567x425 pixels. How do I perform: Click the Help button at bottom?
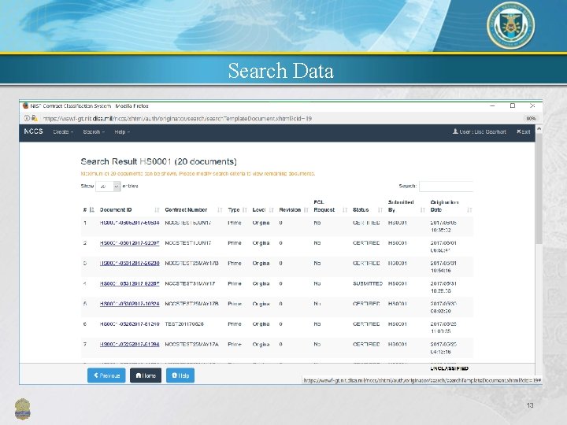180,375
